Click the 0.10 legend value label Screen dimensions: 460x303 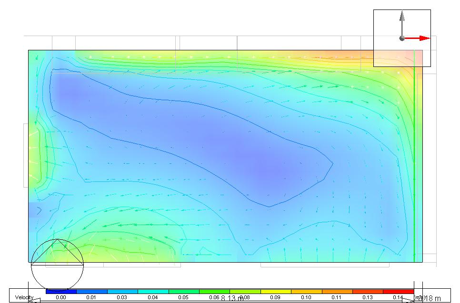[x=306, y=297]
